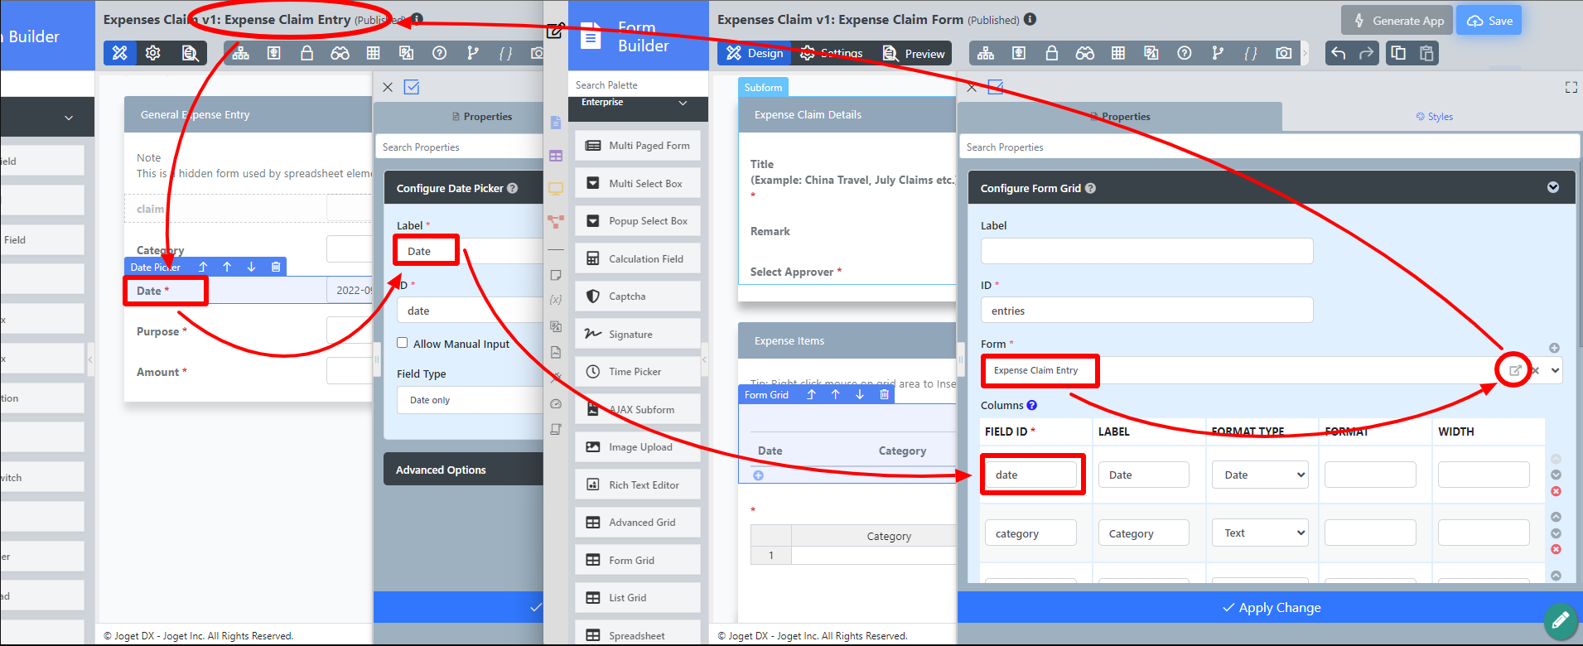Click the table grid icon in Expense Claim Form toolbar
The height and width of the screenshot is (646, 1583).
[1118, 53]
